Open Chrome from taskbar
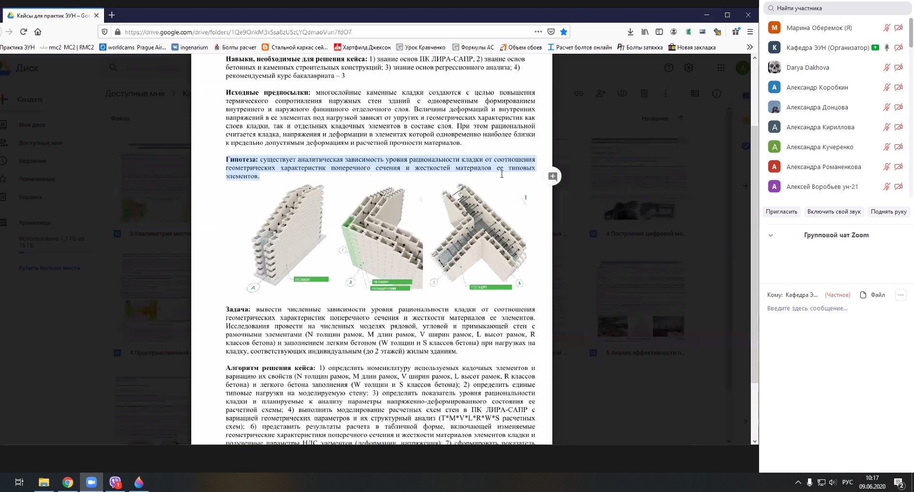 point(68,482)
